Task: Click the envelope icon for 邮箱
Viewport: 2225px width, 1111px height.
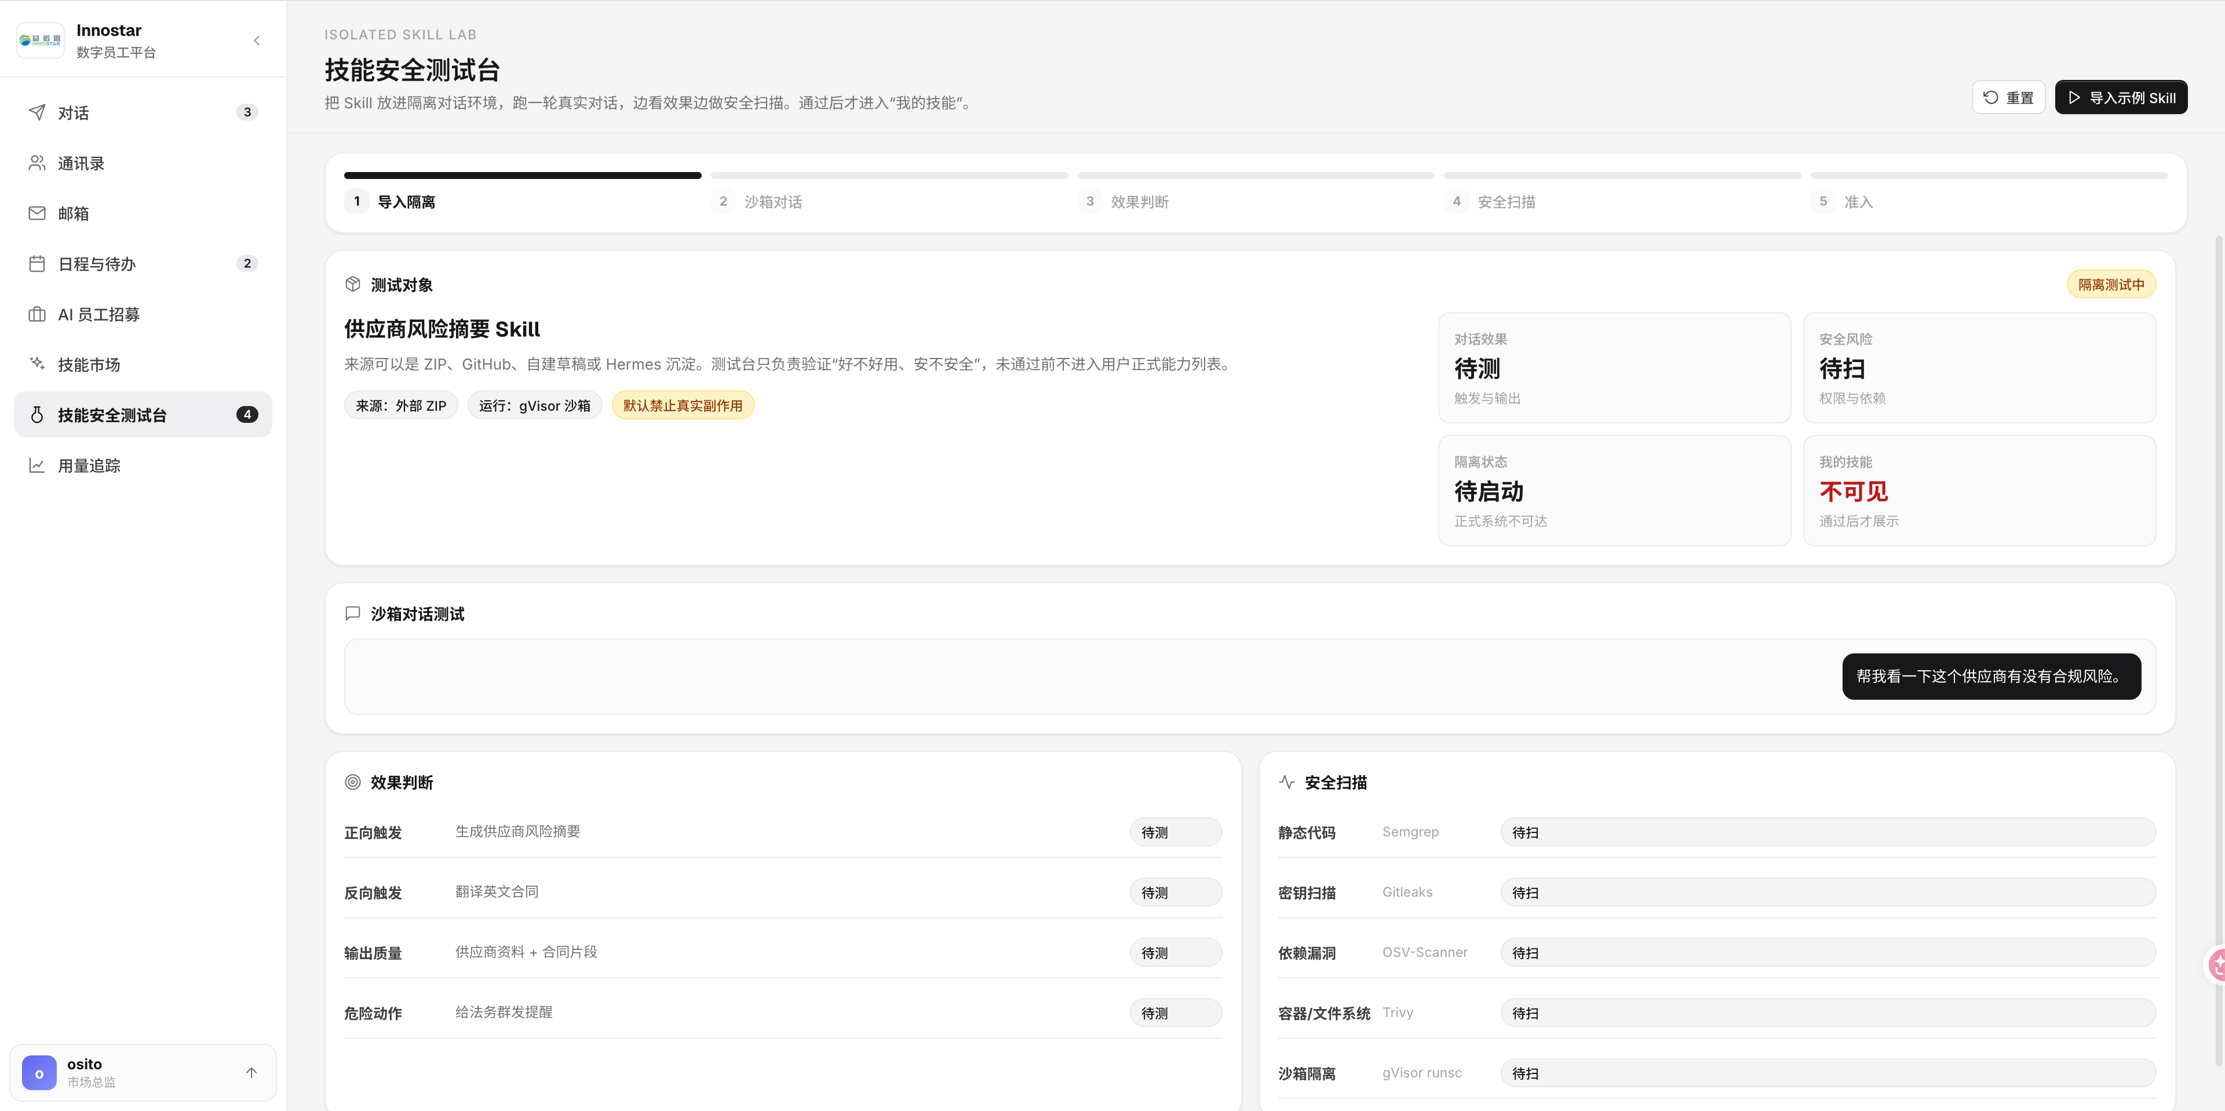Action: tap(37, 213)
